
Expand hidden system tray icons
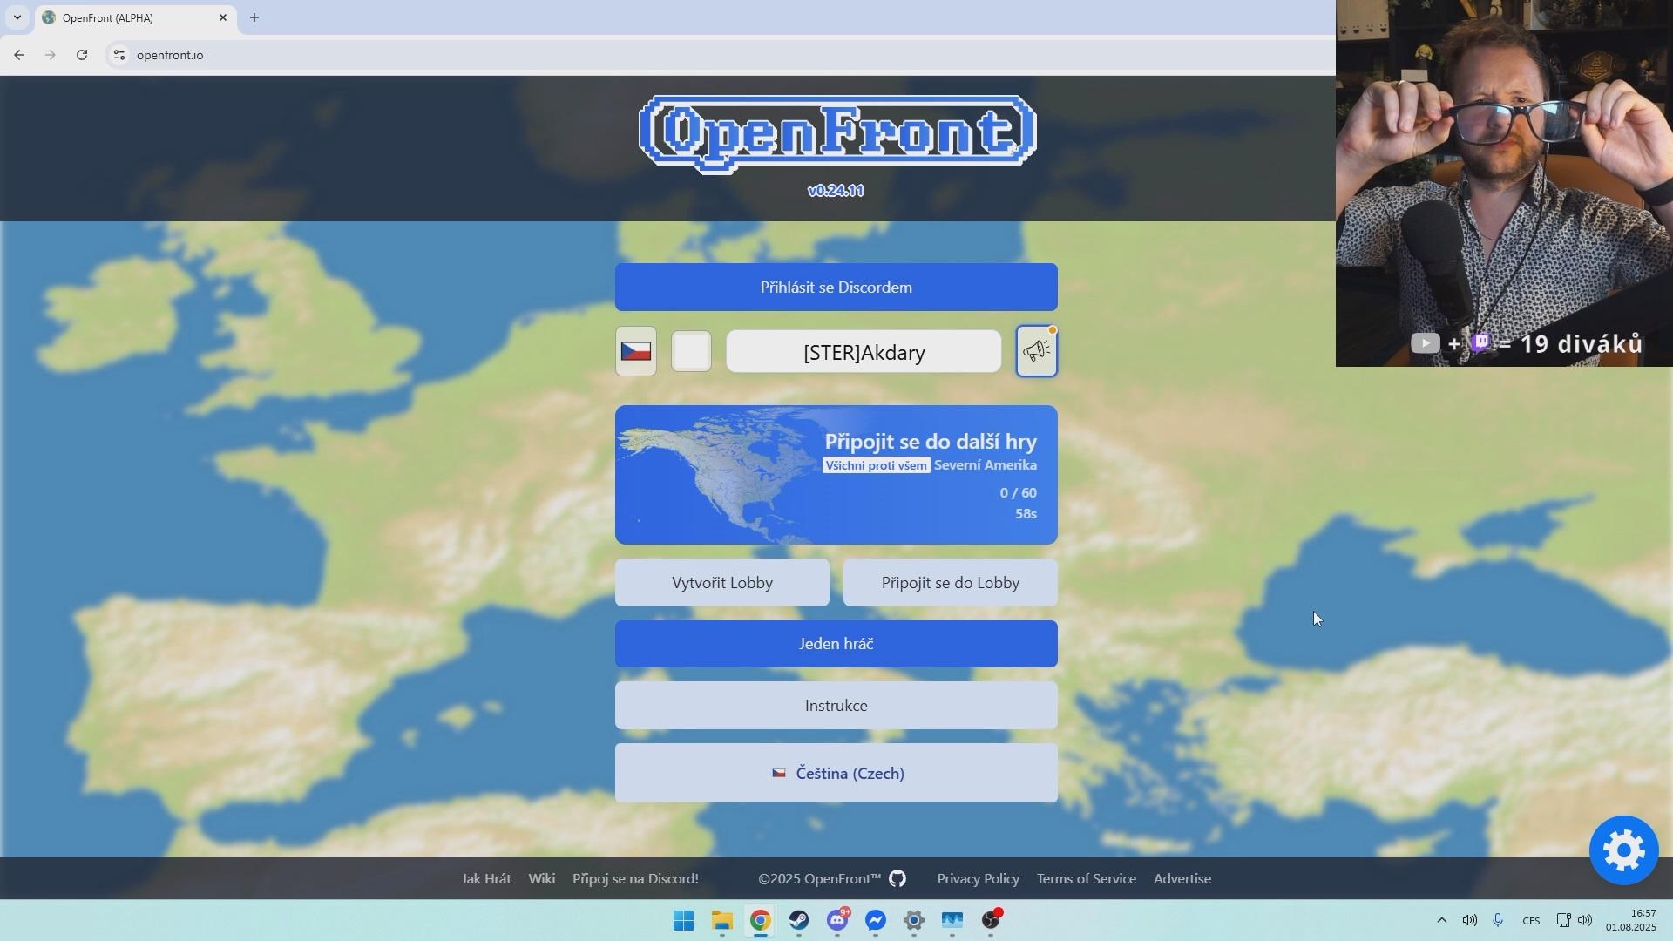point(1441,920)
